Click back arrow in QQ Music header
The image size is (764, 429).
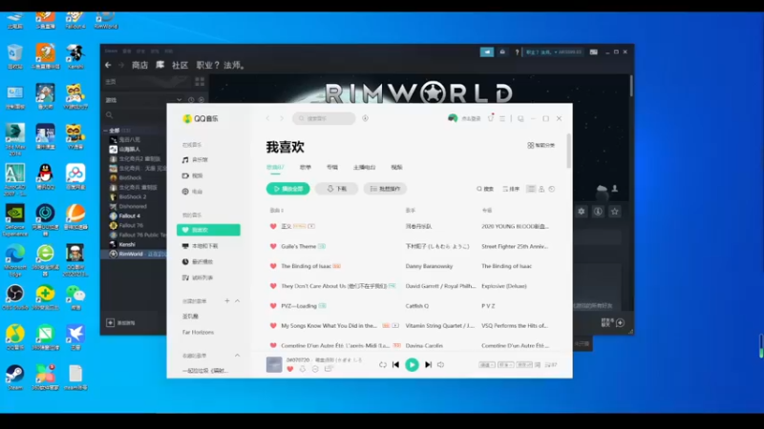[267, 118]
